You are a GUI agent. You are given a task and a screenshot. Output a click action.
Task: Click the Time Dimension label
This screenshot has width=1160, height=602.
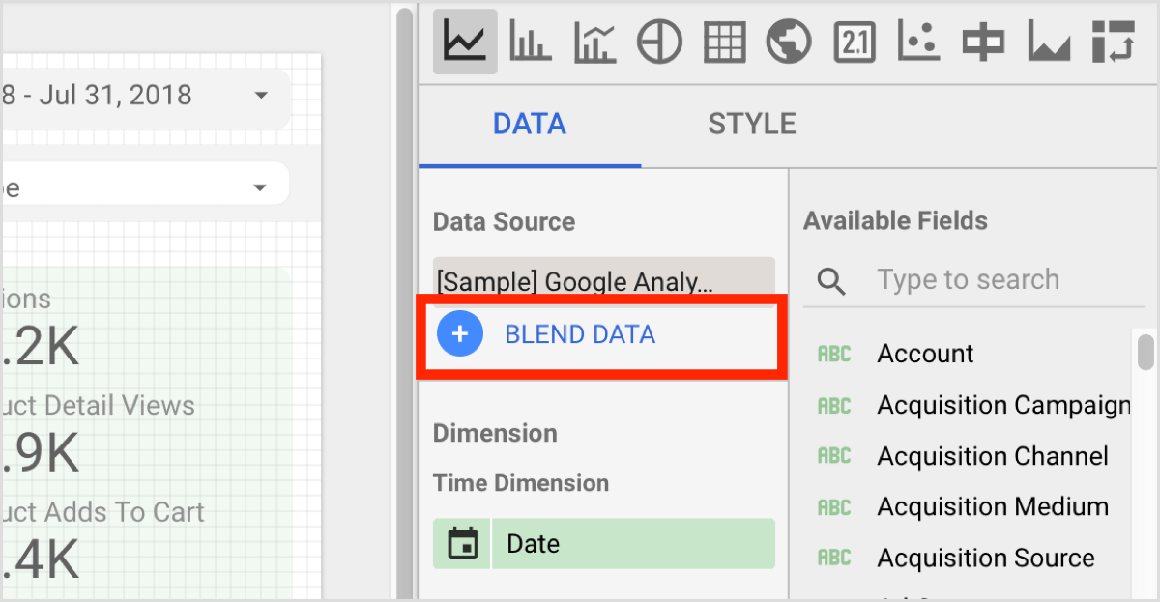(521, 483)
